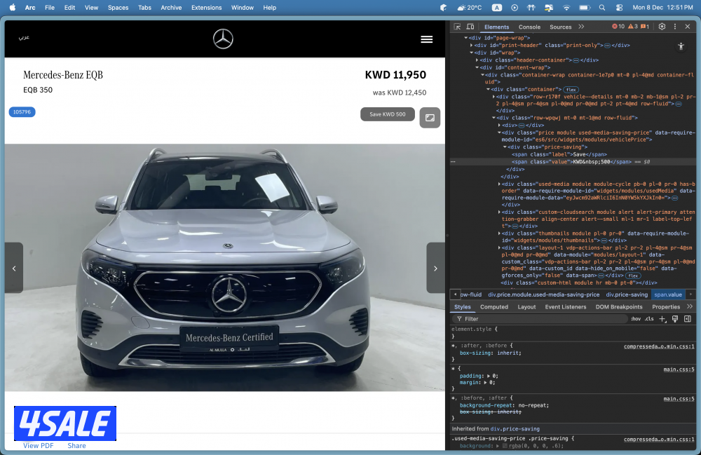Open DevTools settings gear
701x455 pixels.
(662, 27)
